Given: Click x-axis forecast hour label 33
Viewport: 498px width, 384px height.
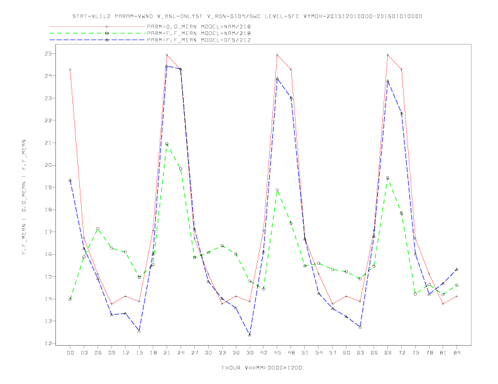Looking at the screenshot, I should tap(222, 353).
